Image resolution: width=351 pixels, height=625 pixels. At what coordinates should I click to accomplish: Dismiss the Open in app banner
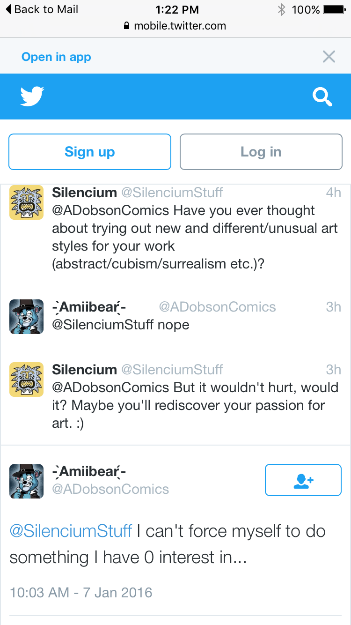click(x=329, y=57)
